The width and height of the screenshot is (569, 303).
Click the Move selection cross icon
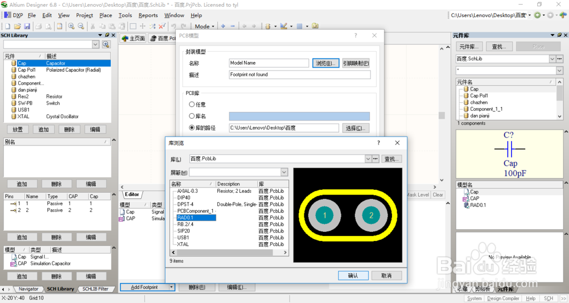(143, 26)
